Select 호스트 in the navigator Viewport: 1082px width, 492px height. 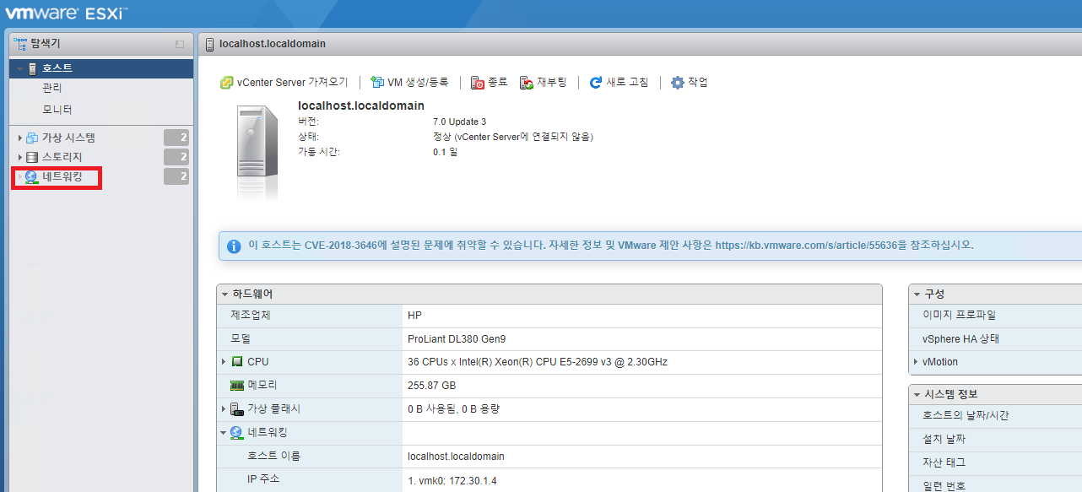(57, 68)
